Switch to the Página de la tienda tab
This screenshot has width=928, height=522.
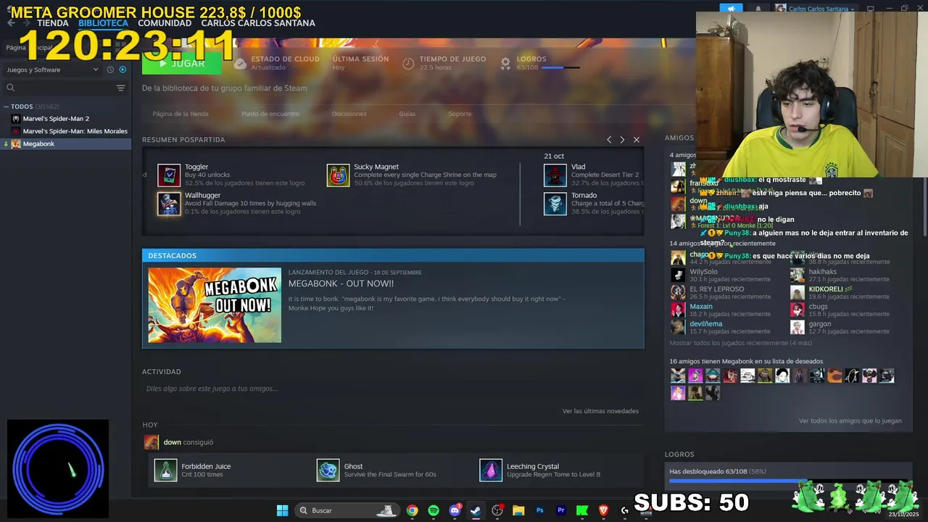[181, 114]
